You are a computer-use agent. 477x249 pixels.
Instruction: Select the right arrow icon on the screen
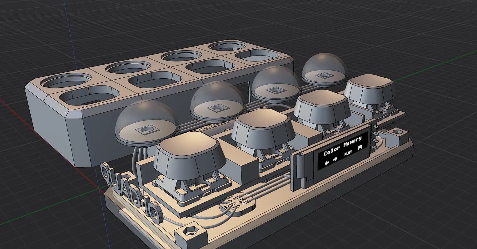coord(335,159)
